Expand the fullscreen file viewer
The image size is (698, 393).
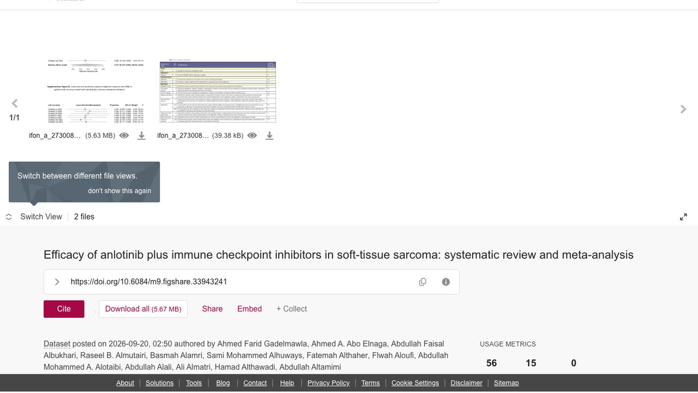(x=683, y=217)
